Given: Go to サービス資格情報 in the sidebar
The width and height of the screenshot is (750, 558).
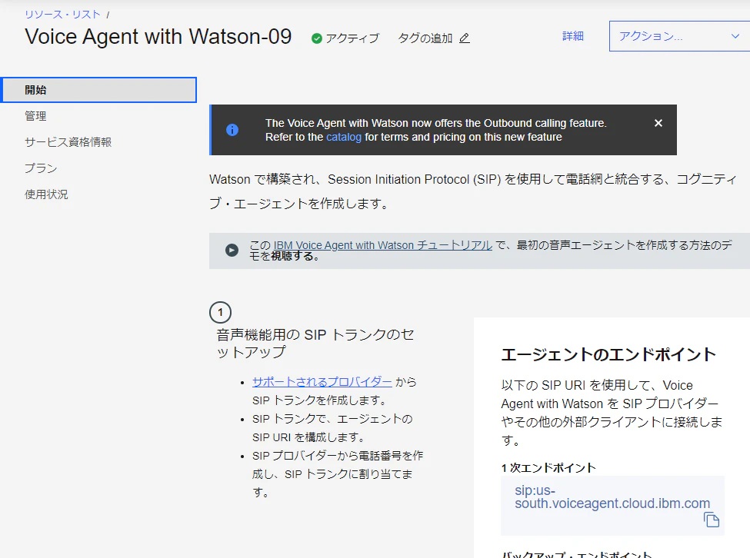Looking at the screenshot, I should pos(68,142).
